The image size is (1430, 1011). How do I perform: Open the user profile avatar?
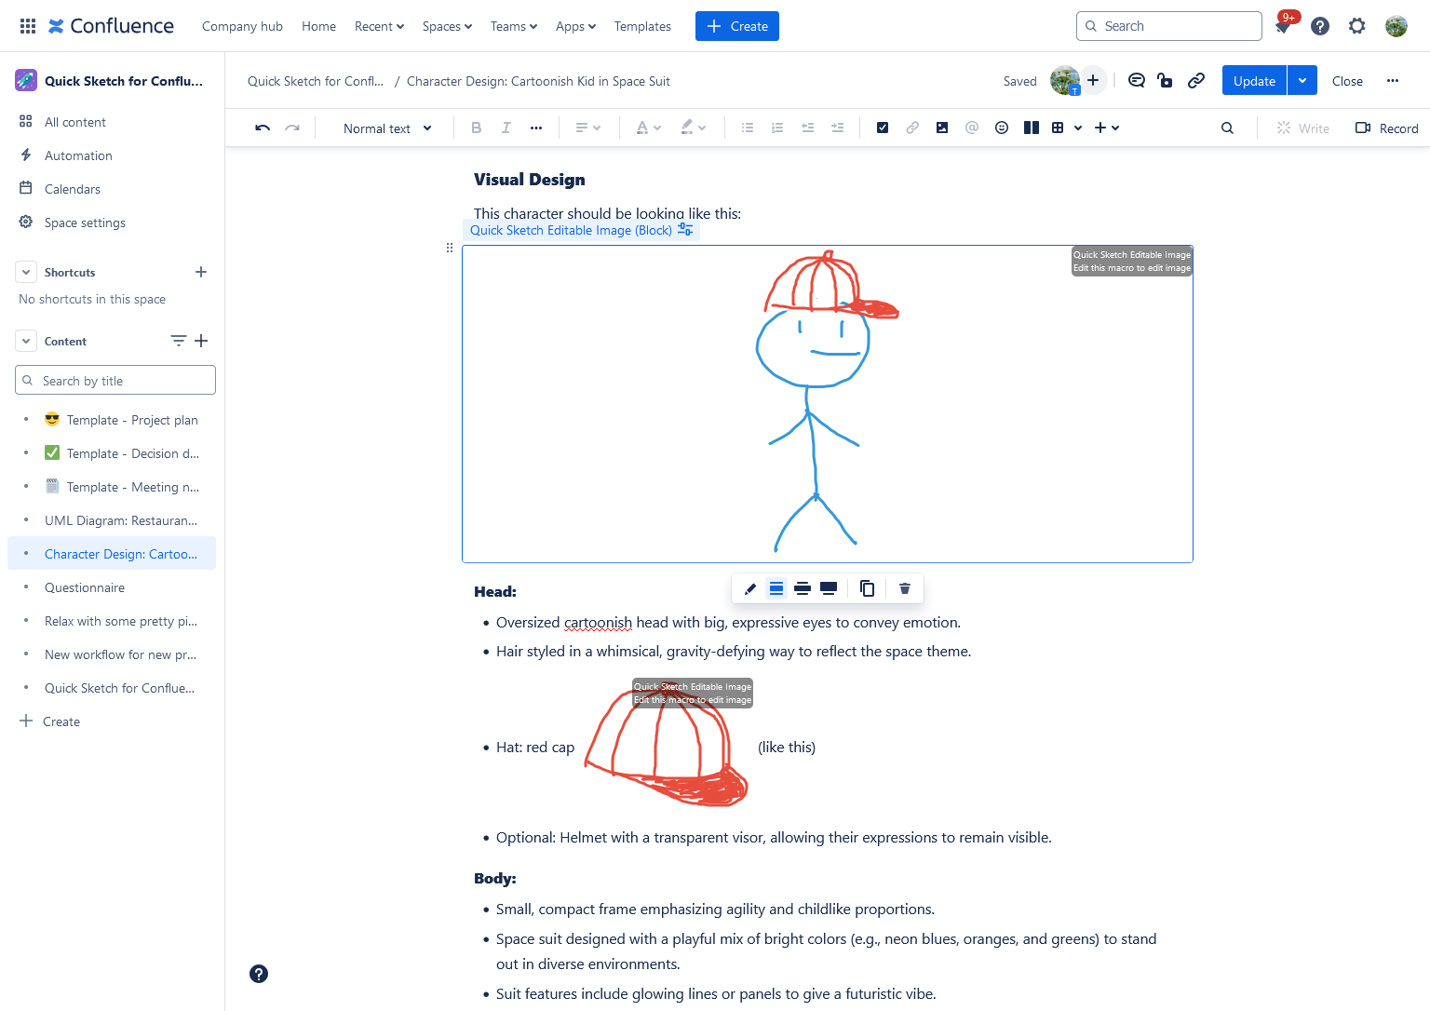pos(1396,26)
